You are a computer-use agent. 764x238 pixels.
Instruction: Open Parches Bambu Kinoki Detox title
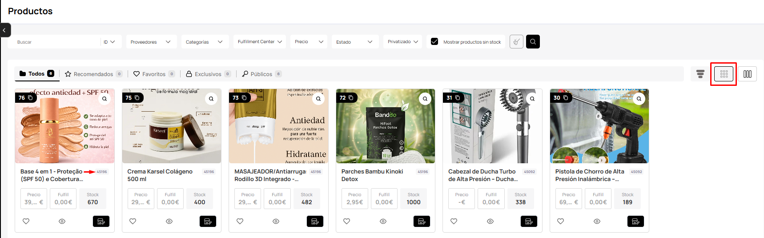point(372,175)
